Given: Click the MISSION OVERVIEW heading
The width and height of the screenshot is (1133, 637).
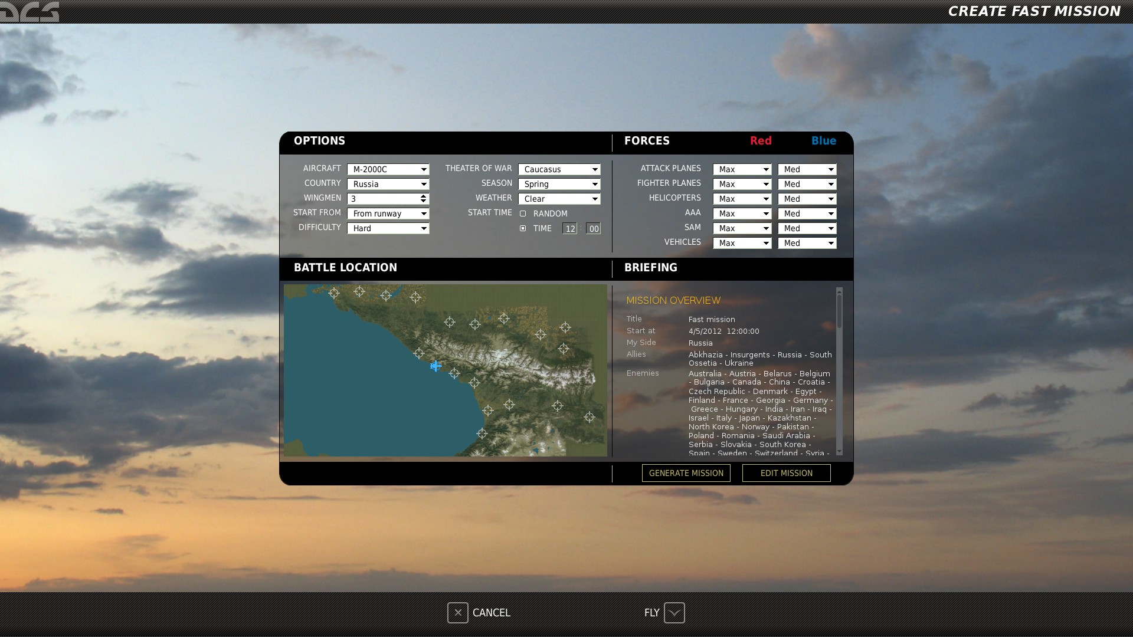Looking at the screenshot, I should click(673, 300).
